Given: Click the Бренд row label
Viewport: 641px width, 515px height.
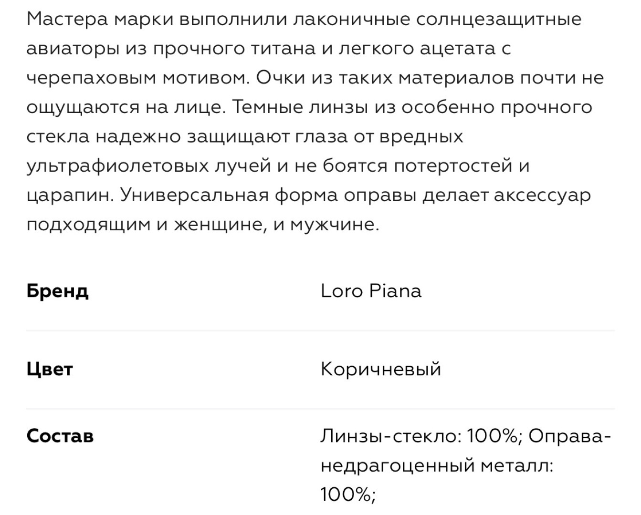Looking at the screenshot, I should tap(57, 291).
